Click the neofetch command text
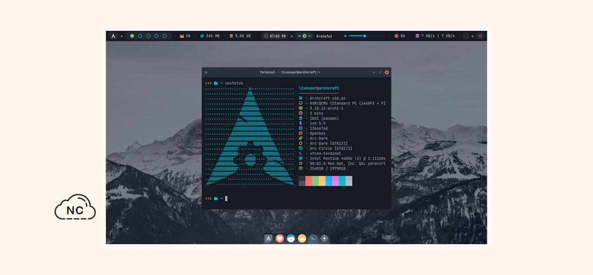The image size is (593, 275). click(x=234, y=83)
